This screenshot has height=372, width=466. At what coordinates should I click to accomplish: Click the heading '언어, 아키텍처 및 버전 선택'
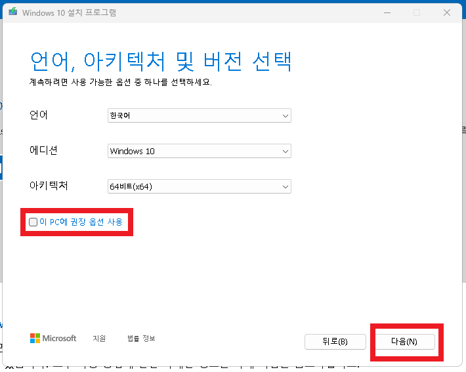(161, 62)
